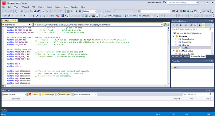The image size is (215, 116).
Task: Click the Categorized icon in Properties panel
Action: [x=173, y=68]
